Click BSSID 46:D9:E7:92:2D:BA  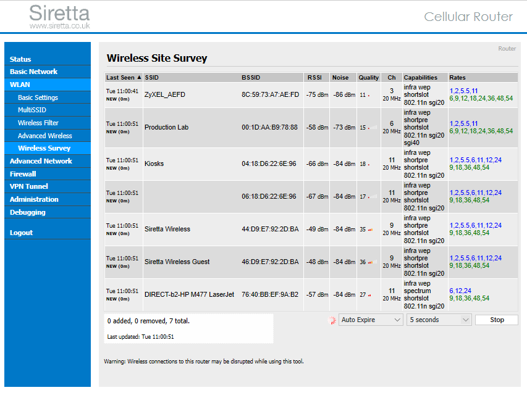270,262
